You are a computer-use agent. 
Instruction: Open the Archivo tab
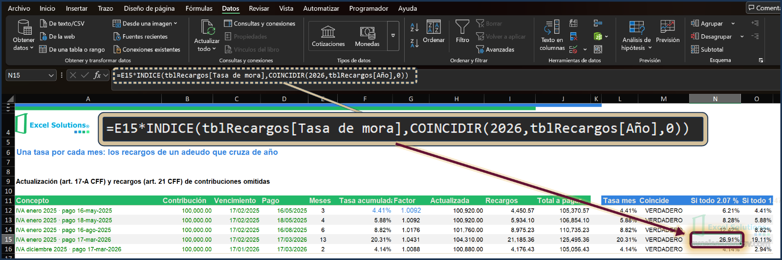coord(19,8)
